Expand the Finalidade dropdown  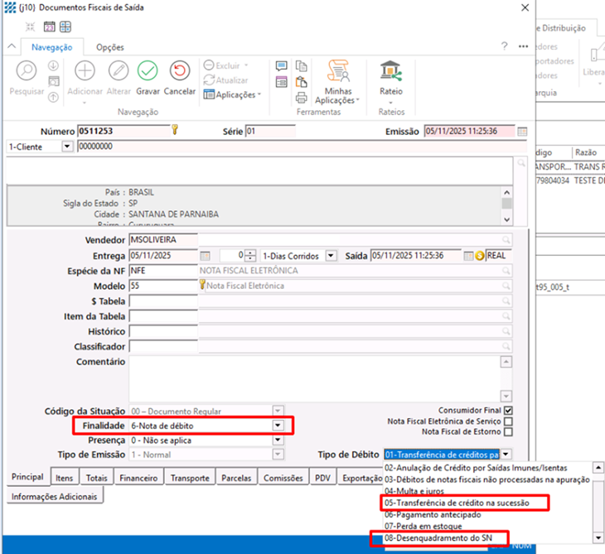point(278,426)
